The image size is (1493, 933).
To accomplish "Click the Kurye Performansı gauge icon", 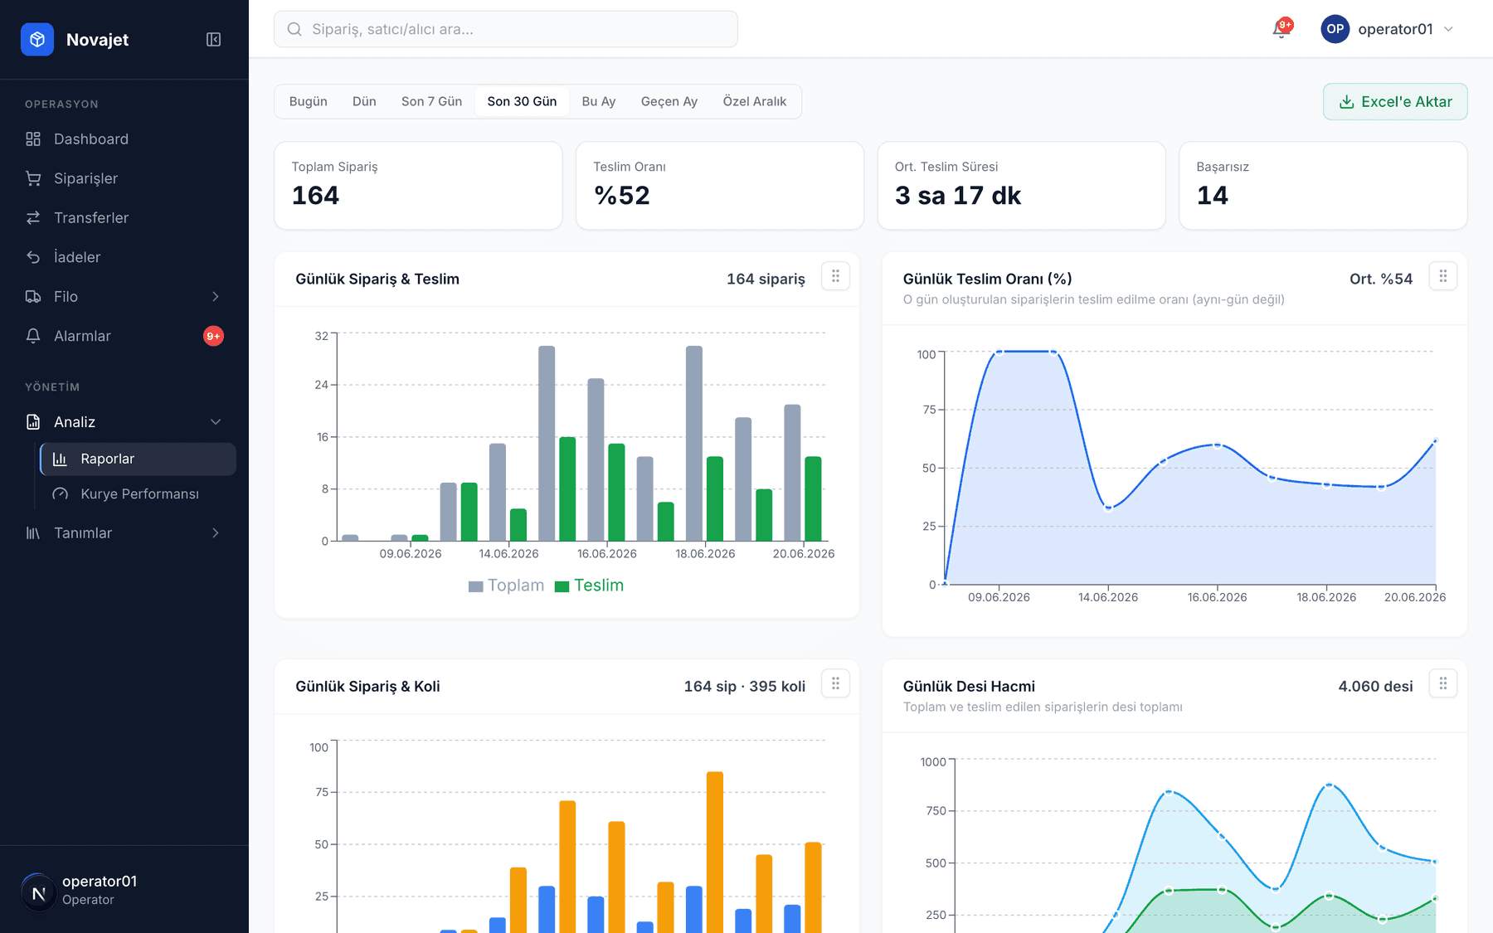I will 60,493.
